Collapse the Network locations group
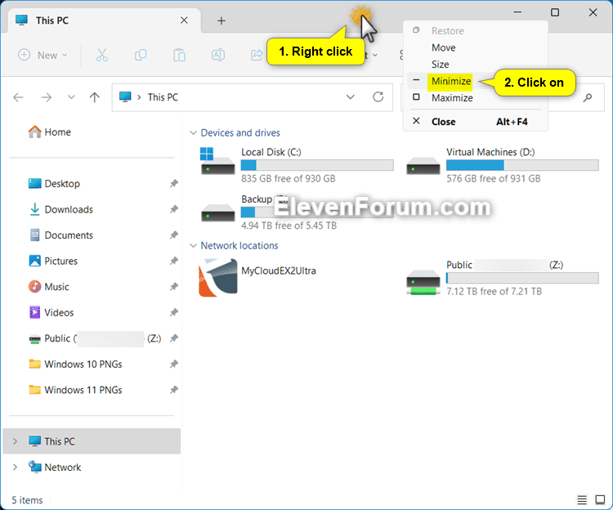Image resolution: width=613 pixels, height=510 pixels. 193,245
